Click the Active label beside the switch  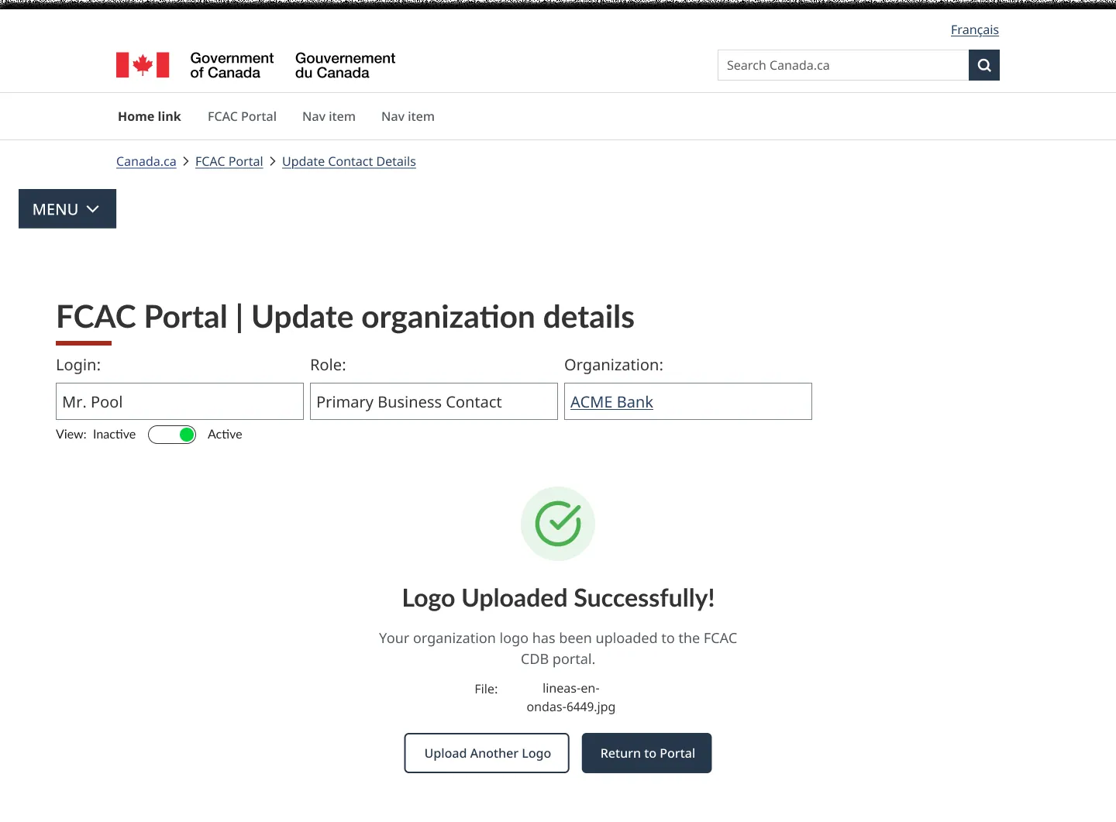[225, 435]
